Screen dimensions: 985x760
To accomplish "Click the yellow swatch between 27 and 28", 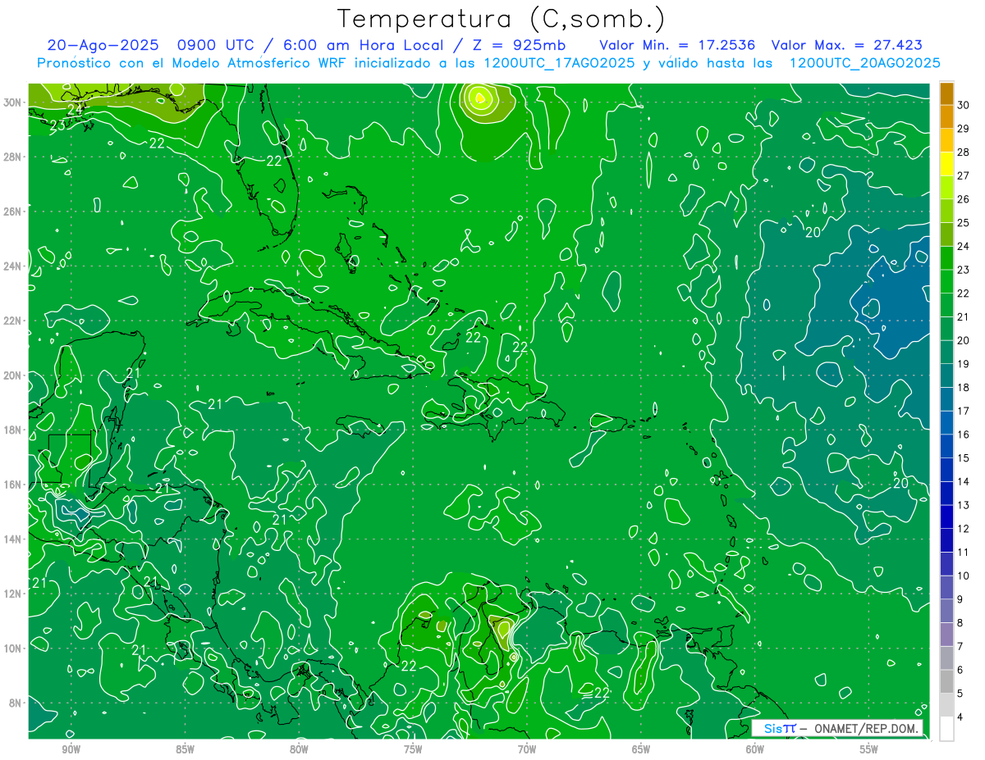I will coord(946,164).
